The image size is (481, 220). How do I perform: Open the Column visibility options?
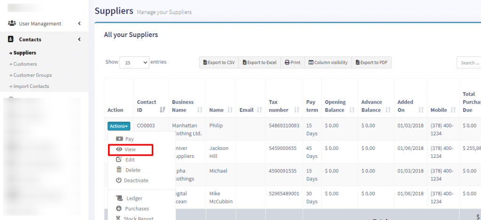coord(328,63)
